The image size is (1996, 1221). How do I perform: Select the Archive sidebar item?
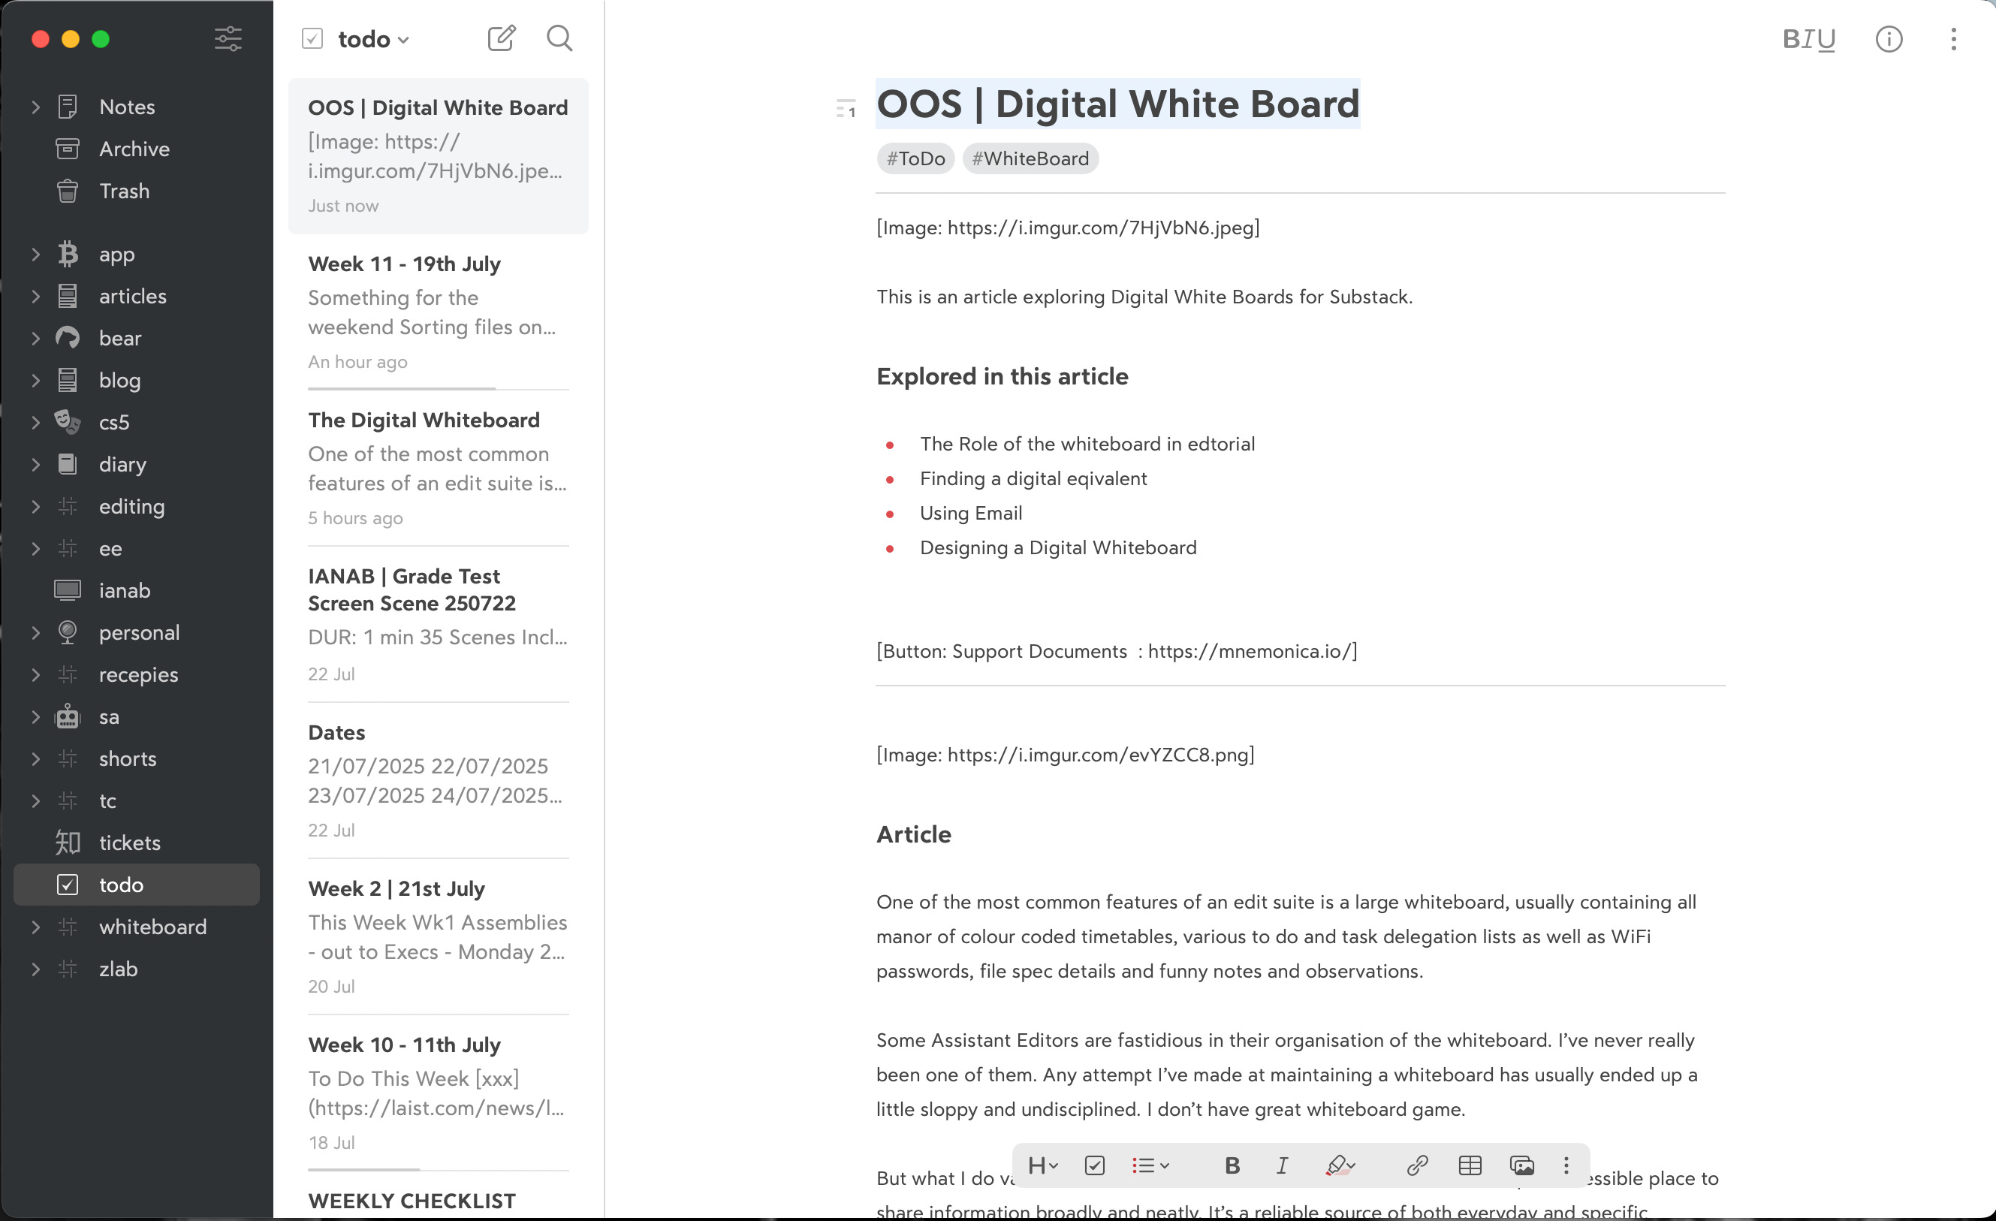tap(134, 149)
